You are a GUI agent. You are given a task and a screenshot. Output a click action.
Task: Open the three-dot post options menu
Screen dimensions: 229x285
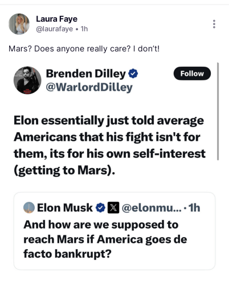[214, 24]
